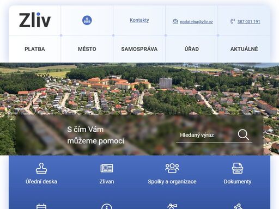Screen dimensions: 279x209
Task: Click the envelope icon beside podatelna email
Action: [x=175, y=21]
